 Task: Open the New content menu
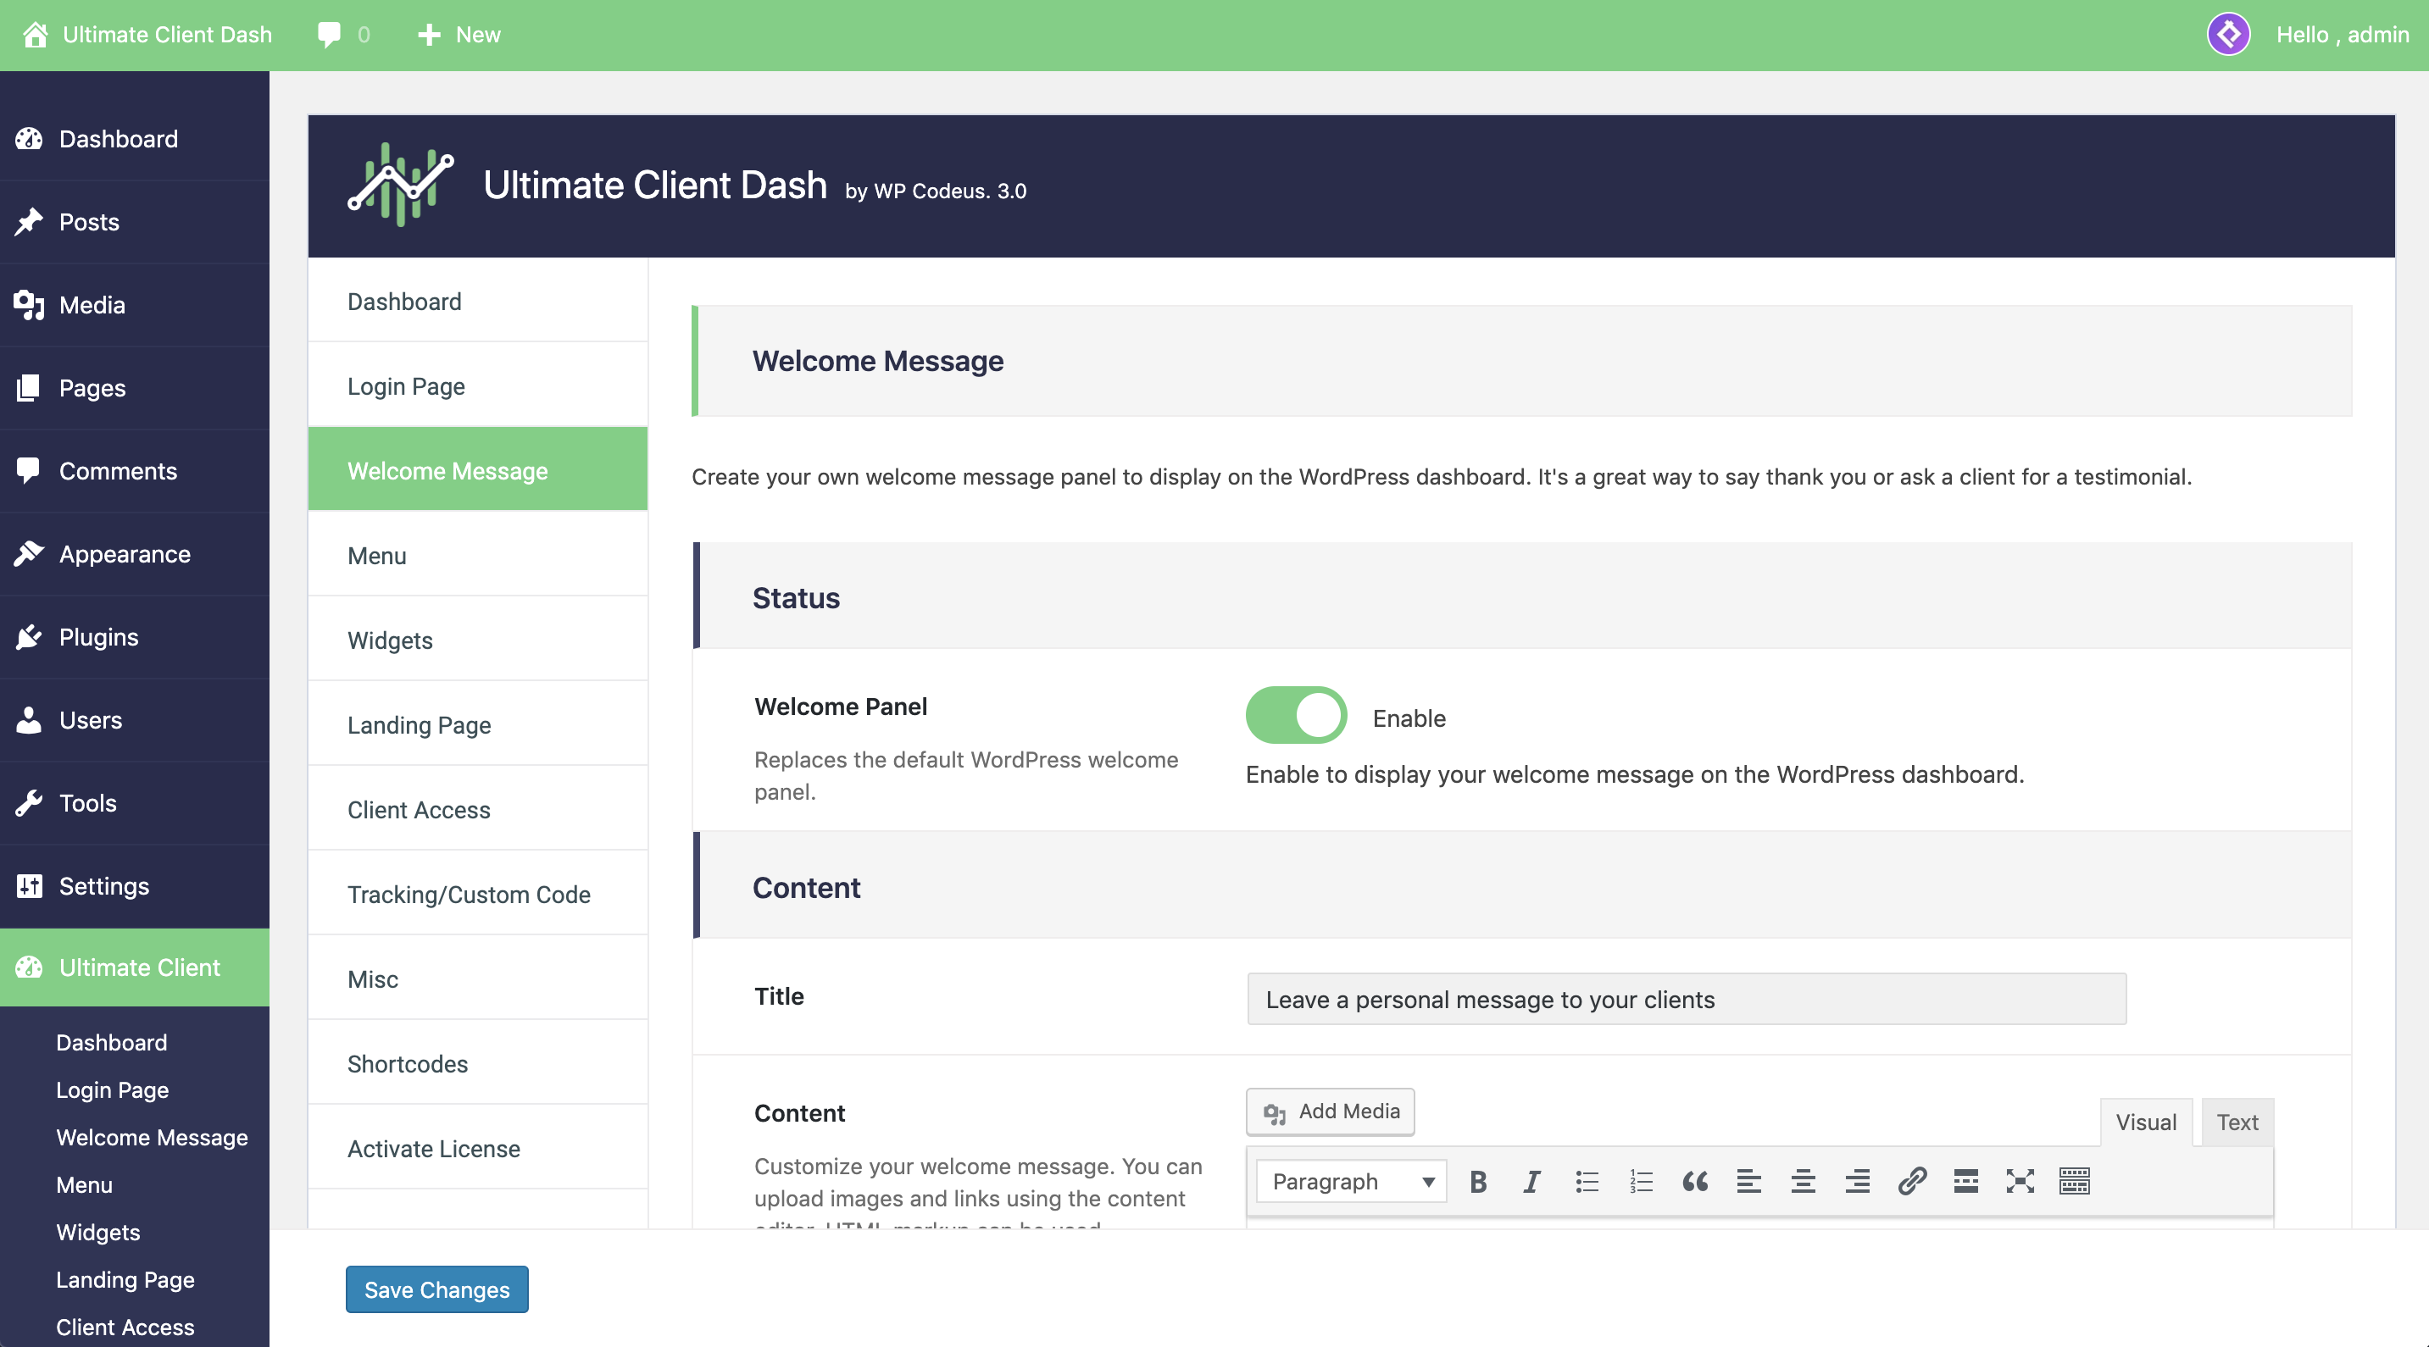coord(459,35)
